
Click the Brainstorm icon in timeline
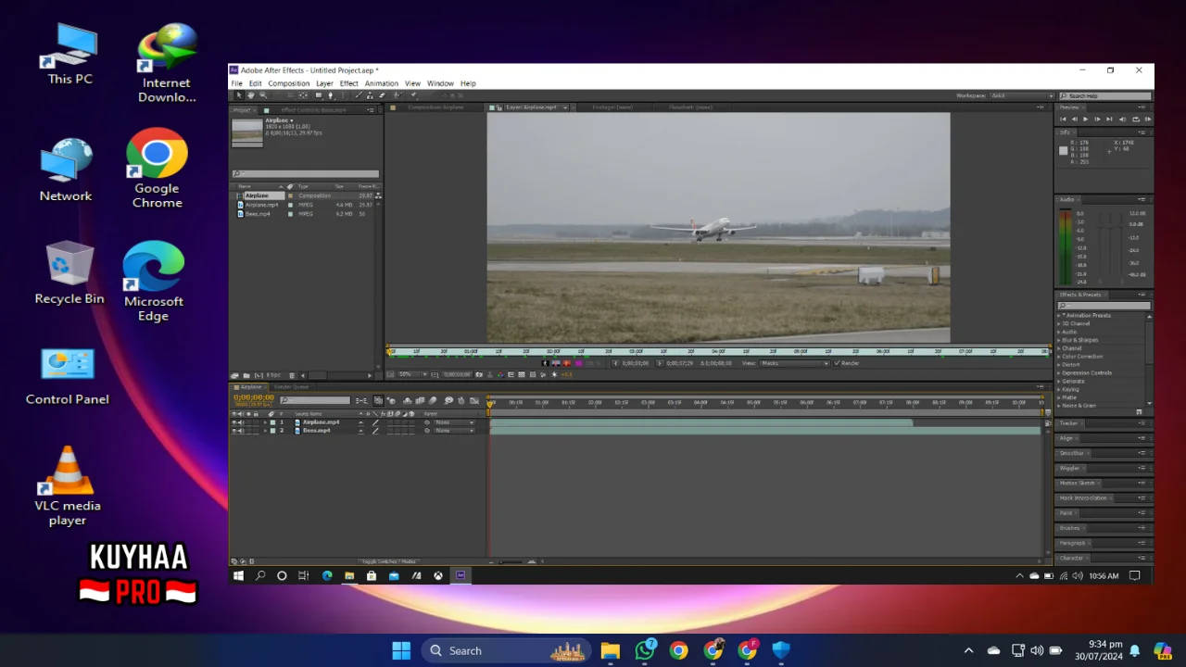point(448,400)
